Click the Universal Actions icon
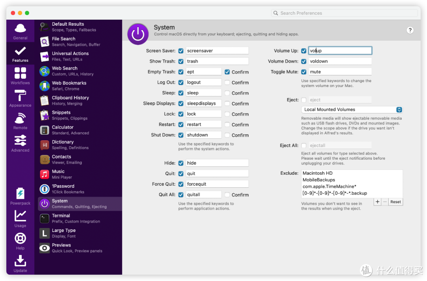 tap(44, 57)
